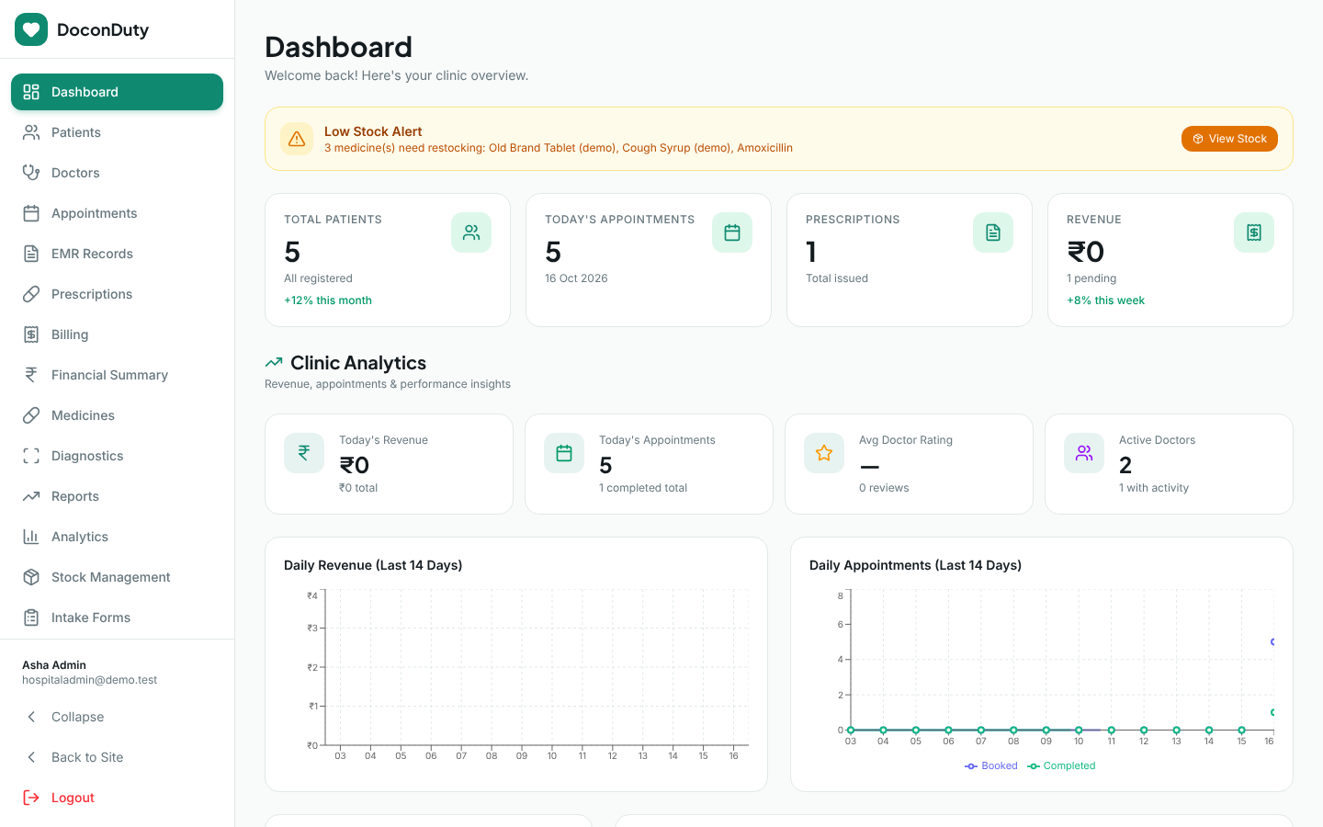Click the '16 Oct 2026' date text

576,278
